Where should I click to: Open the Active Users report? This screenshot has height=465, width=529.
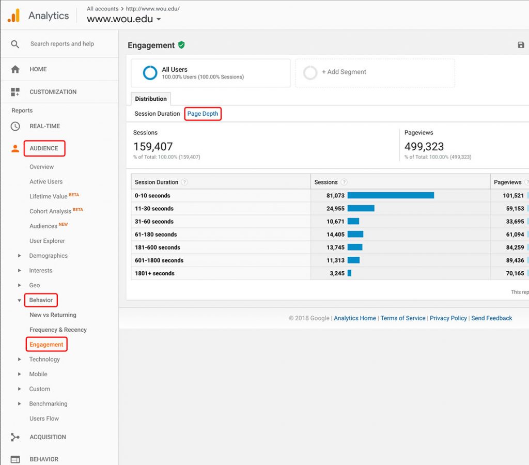pos(46,182)
